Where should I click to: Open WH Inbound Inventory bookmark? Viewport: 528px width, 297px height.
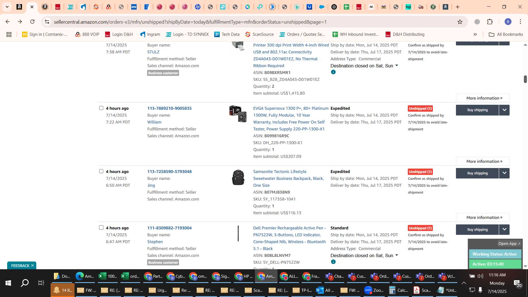(x=356, y=34)
